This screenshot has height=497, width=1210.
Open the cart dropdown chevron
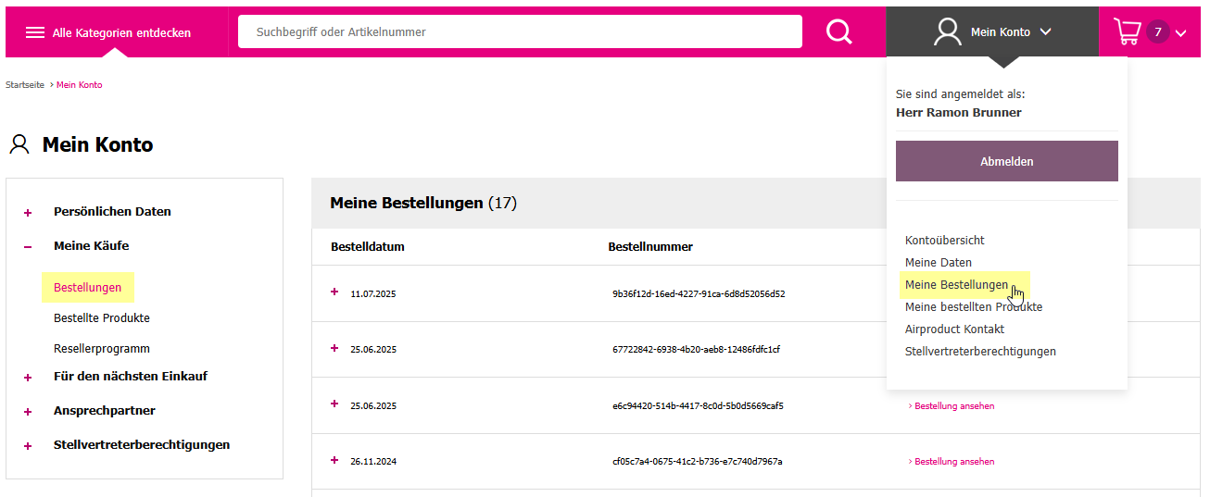click(x=1180, y=33)
